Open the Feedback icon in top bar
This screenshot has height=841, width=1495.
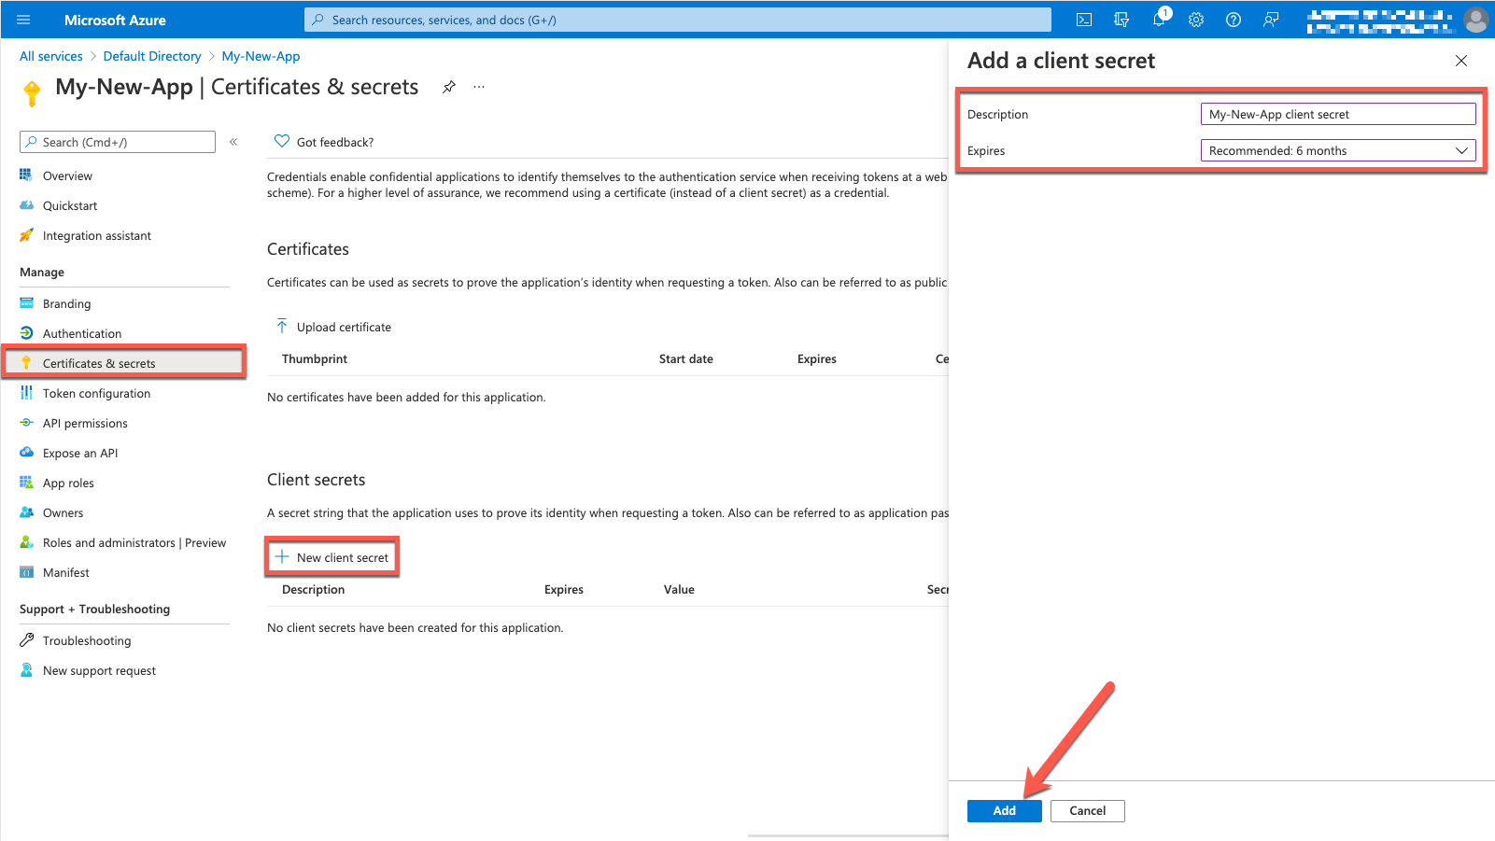pos(1271,20)
